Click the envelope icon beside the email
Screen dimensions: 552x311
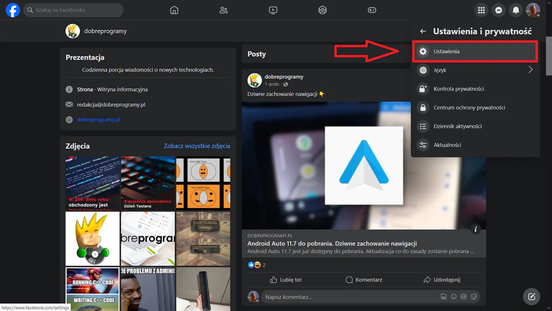pos(69,104)
